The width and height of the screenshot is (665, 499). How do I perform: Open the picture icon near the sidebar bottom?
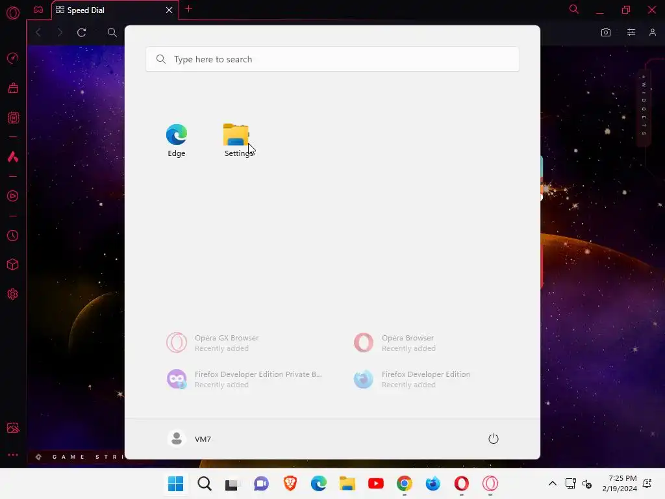(x=13, y=428)
